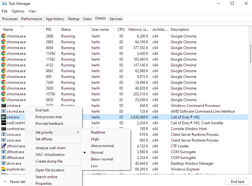Click the csrss.exe icon in the 992 K row
The width and height of the screenshot is (252, 186).
coord(4,140)
